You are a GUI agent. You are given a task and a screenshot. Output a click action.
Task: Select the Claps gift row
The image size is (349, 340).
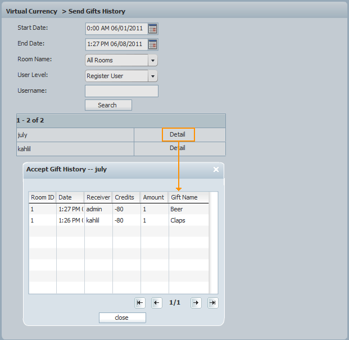119,220
